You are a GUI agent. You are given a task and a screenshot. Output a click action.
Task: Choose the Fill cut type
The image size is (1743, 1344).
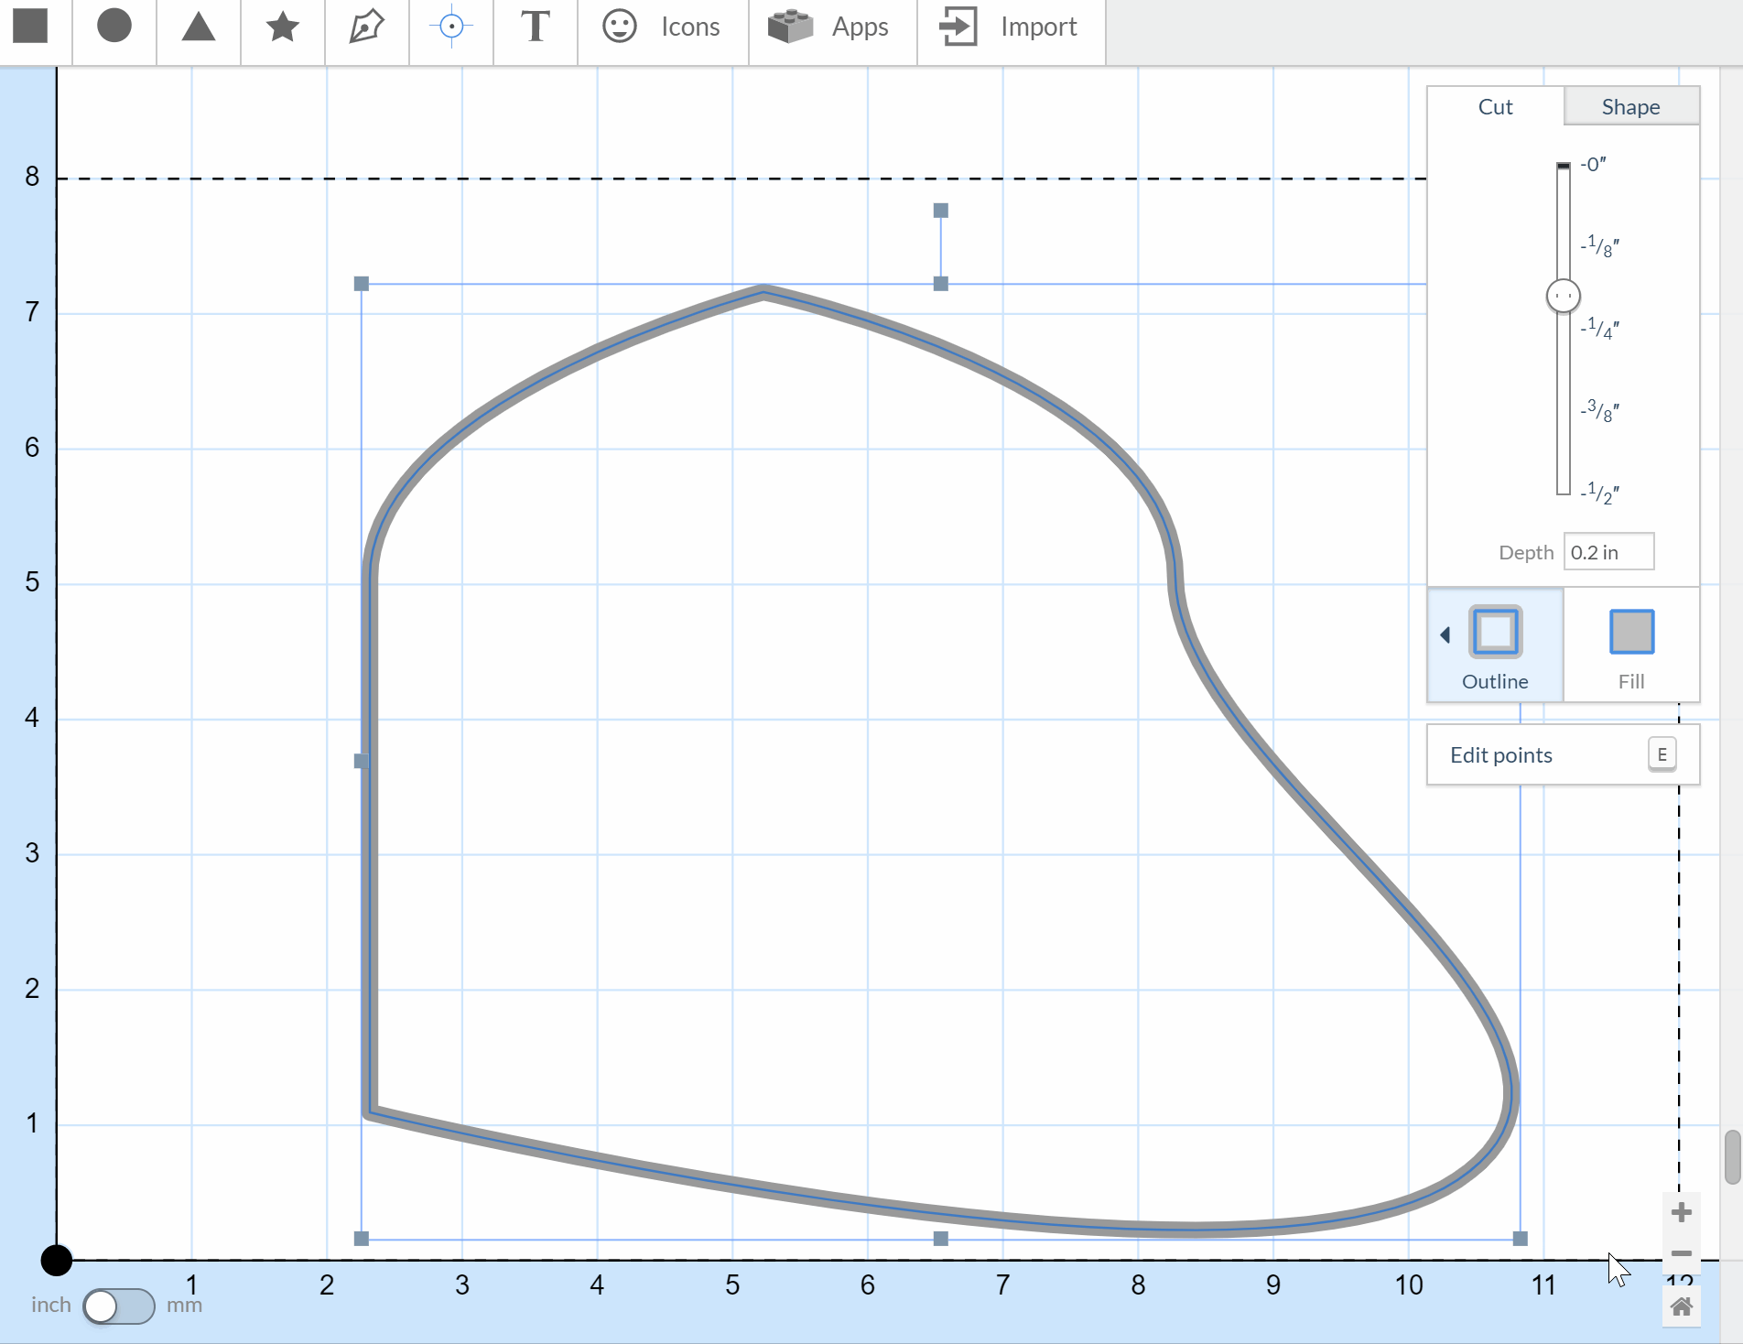point(1630,645)
